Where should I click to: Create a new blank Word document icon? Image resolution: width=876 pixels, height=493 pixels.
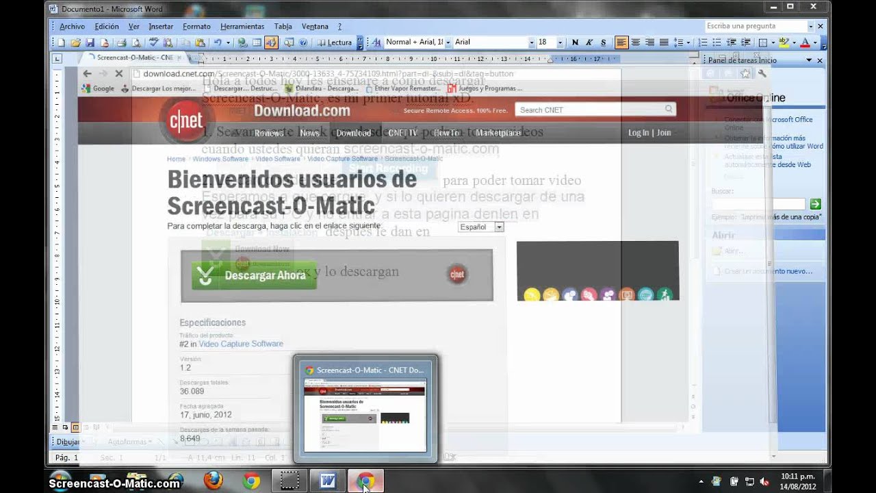[x=60, y=42]
